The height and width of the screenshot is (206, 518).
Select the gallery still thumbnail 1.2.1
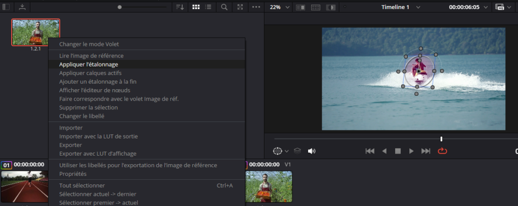pos(35,33)
